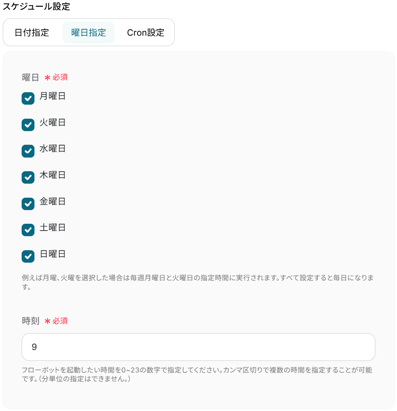
Task: Click the 月曜日 label text
Action: (52, 96)
